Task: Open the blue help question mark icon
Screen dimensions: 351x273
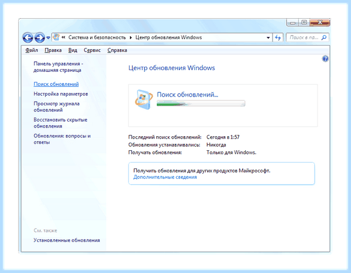Action: 325,58
